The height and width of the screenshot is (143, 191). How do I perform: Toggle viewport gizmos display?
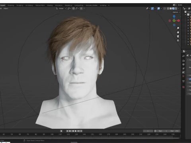coord(152,8)
